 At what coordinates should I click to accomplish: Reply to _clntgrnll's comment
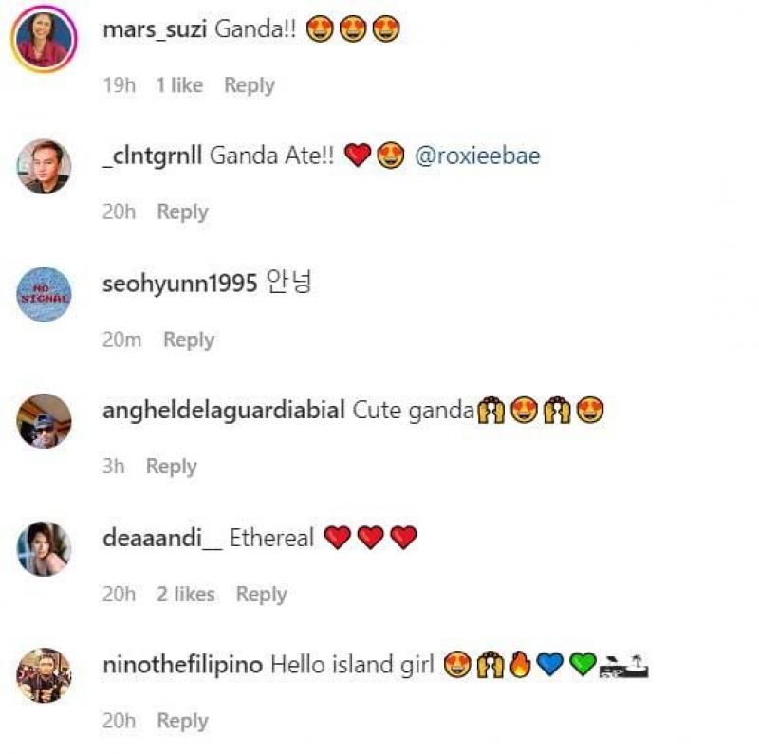click(x=182, y=212)
